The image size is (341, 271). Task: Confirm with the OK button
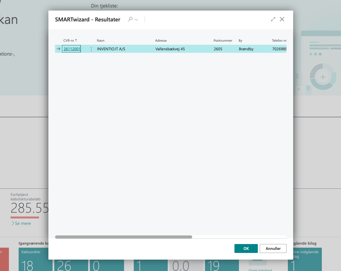(x=246, y=248)
